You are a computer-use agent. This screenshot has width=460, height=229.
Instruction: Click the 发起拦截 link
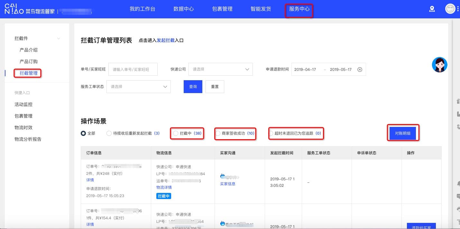(165, 41)
